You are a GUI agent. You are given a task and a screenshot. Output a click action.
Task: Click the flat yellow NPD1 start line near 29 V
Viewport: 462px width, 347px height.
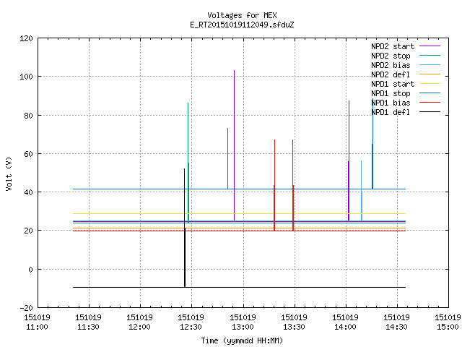239,213
